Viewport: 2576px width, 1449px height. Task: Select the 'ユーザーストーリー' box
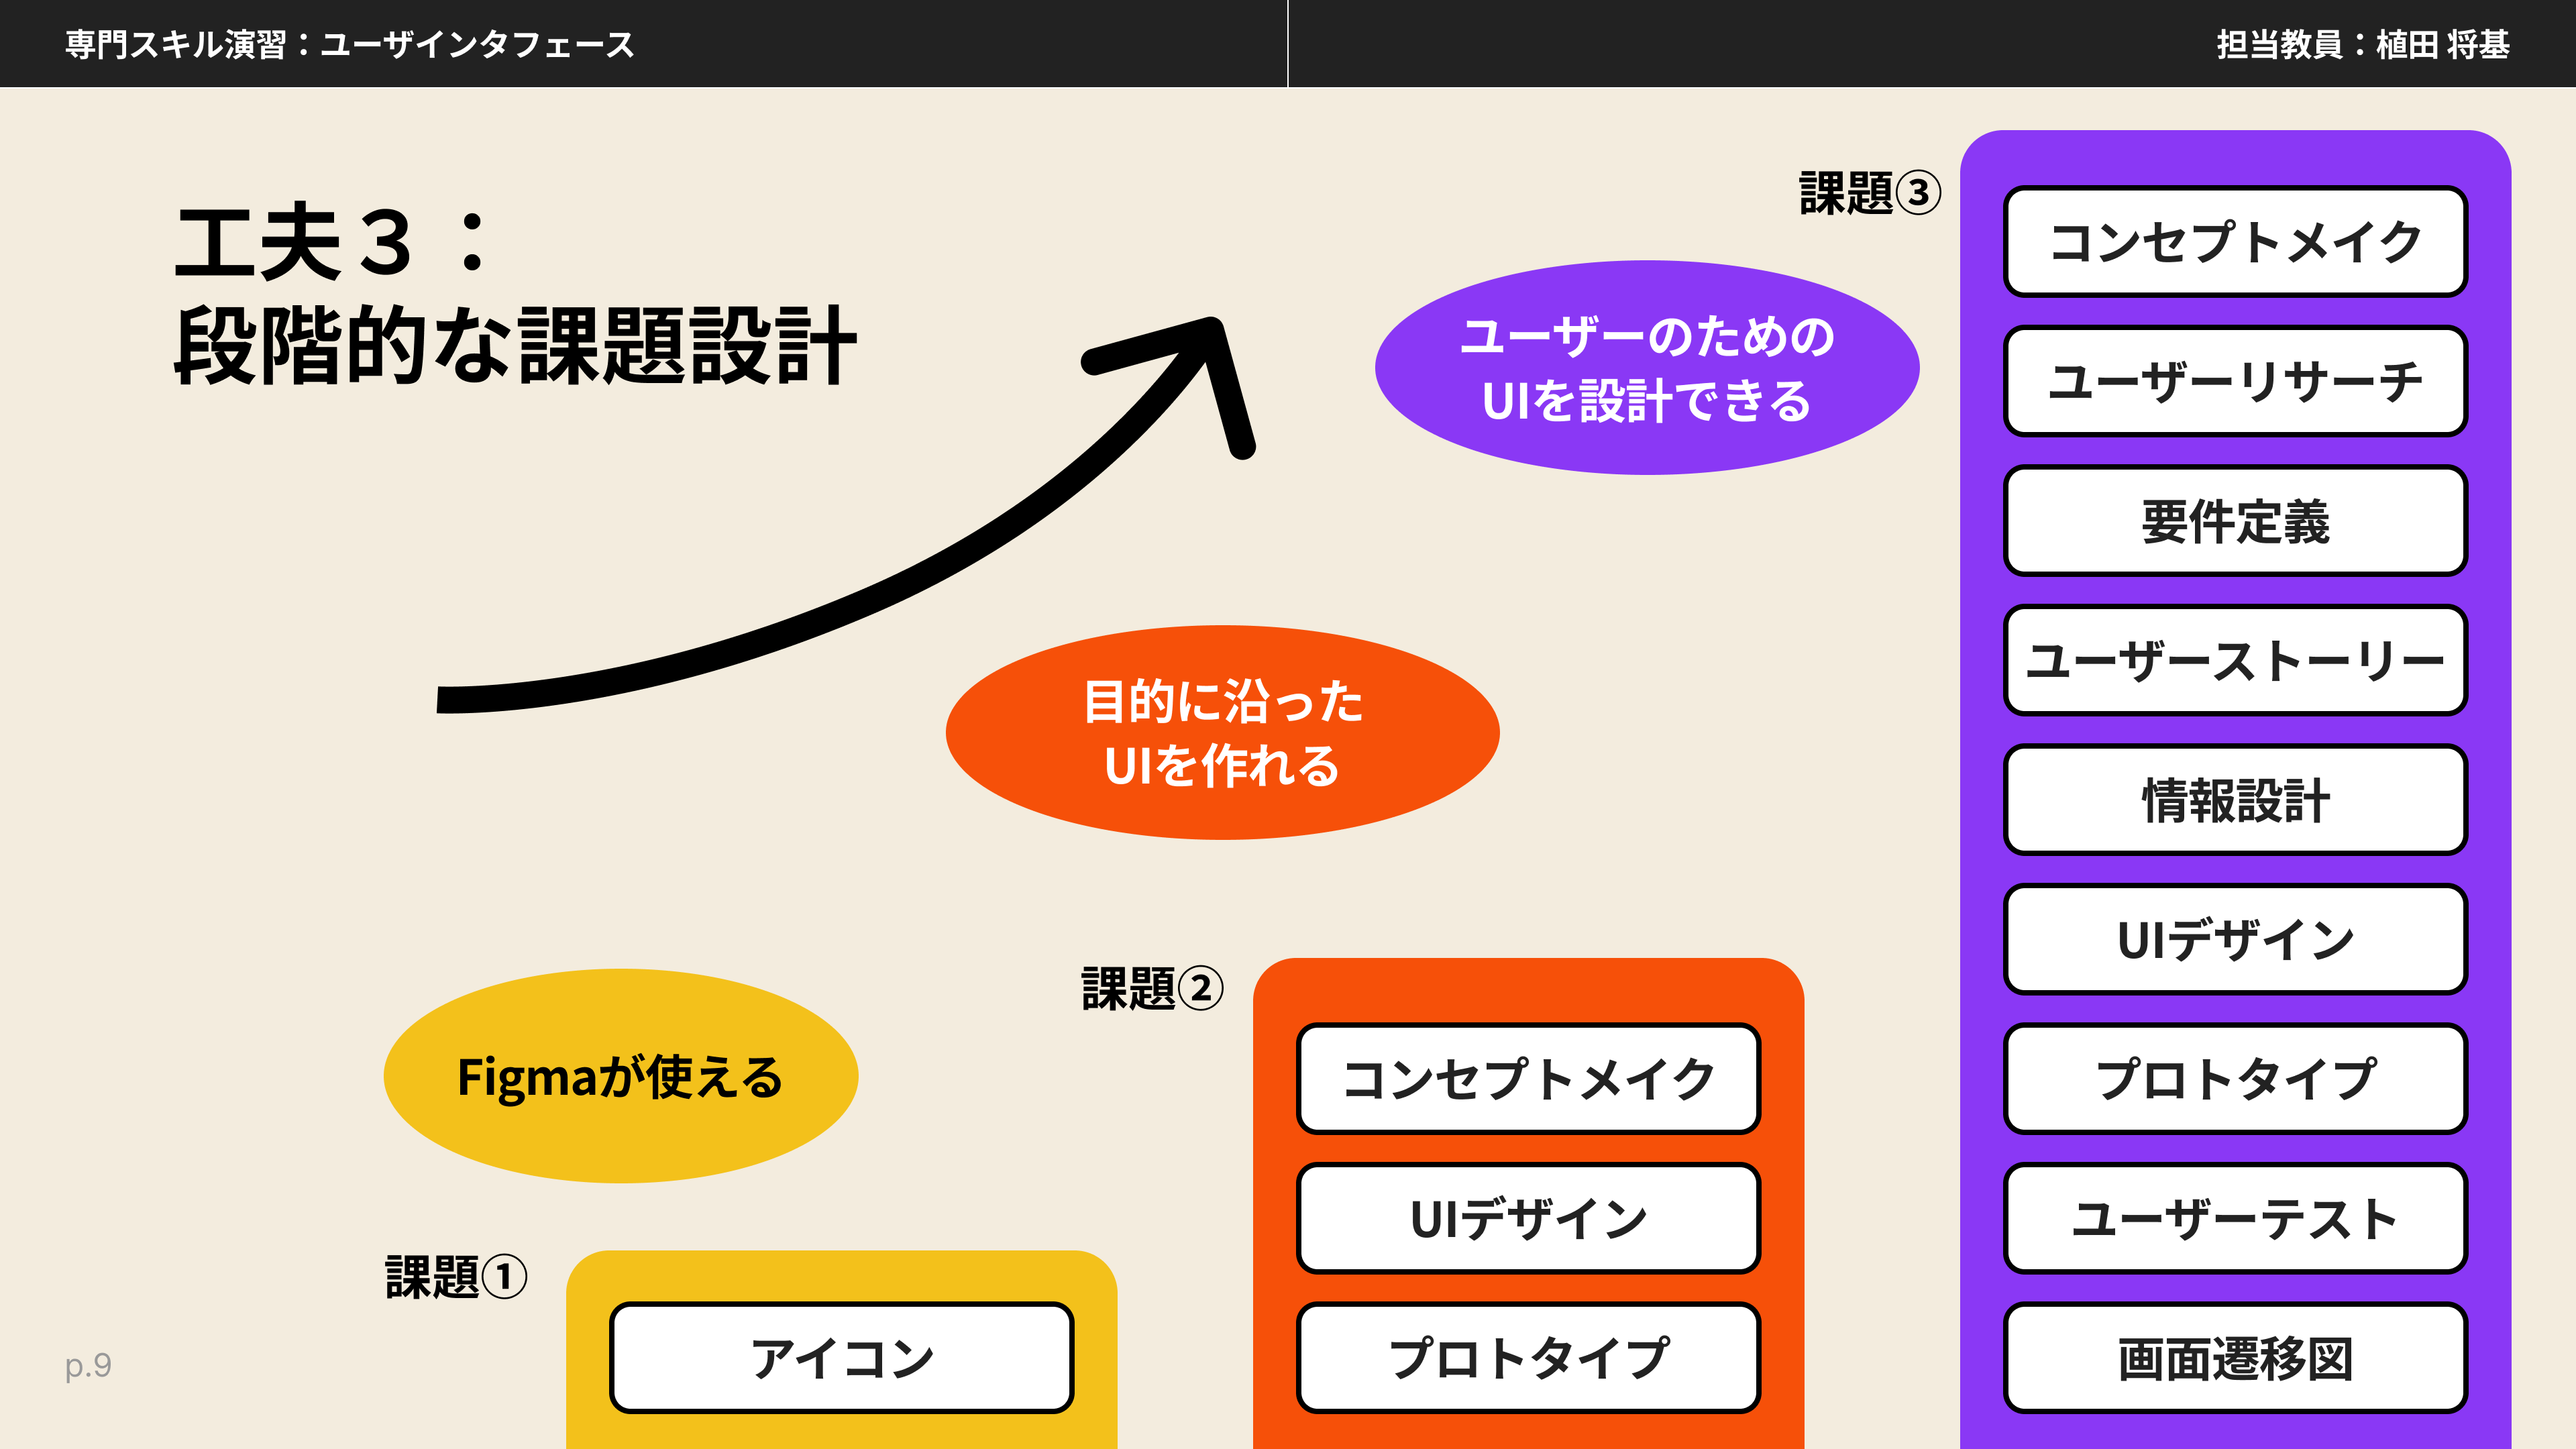(2235, 660)
